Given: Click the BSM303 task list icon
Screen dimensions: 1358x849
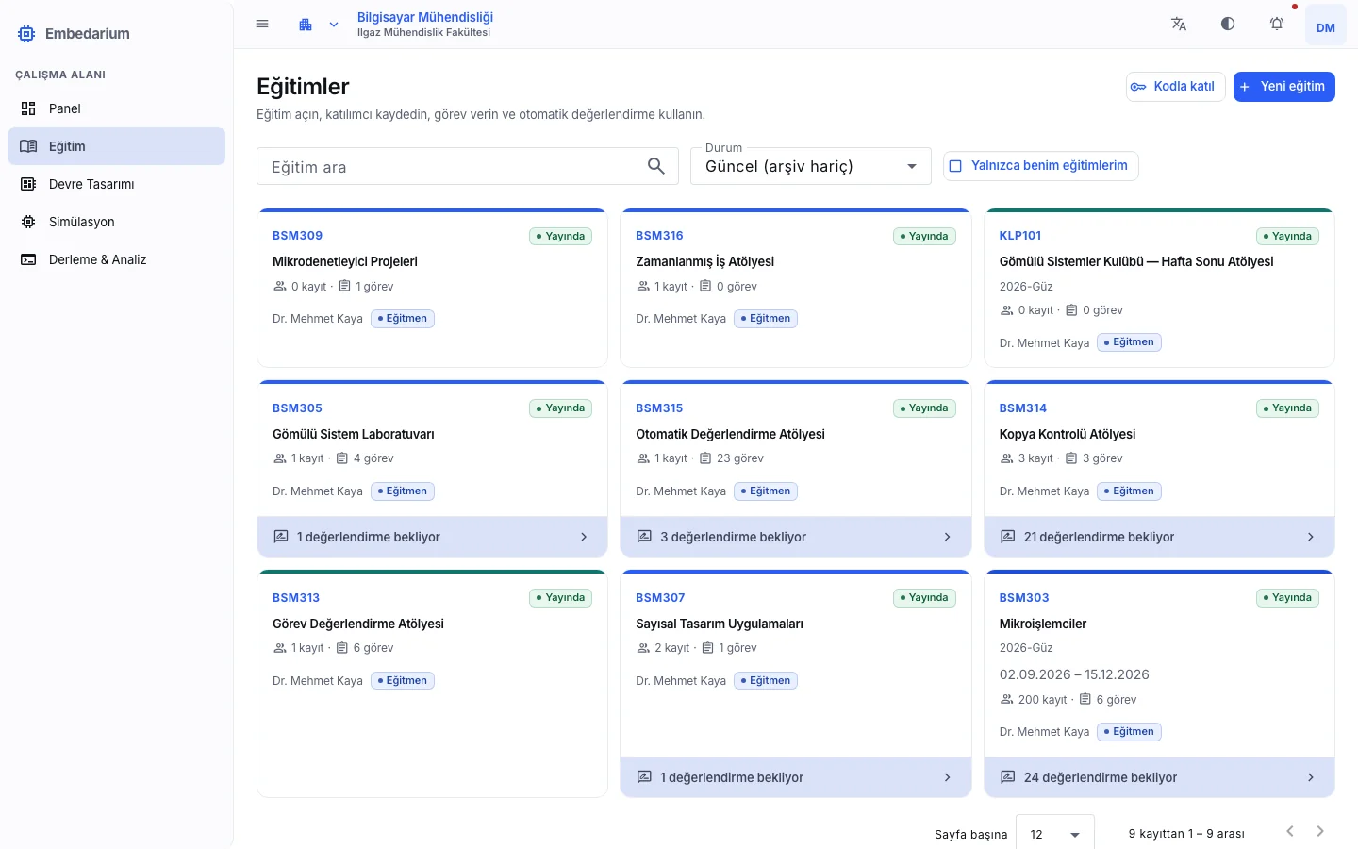Looking at the screenshot, I should [1085, 699].
